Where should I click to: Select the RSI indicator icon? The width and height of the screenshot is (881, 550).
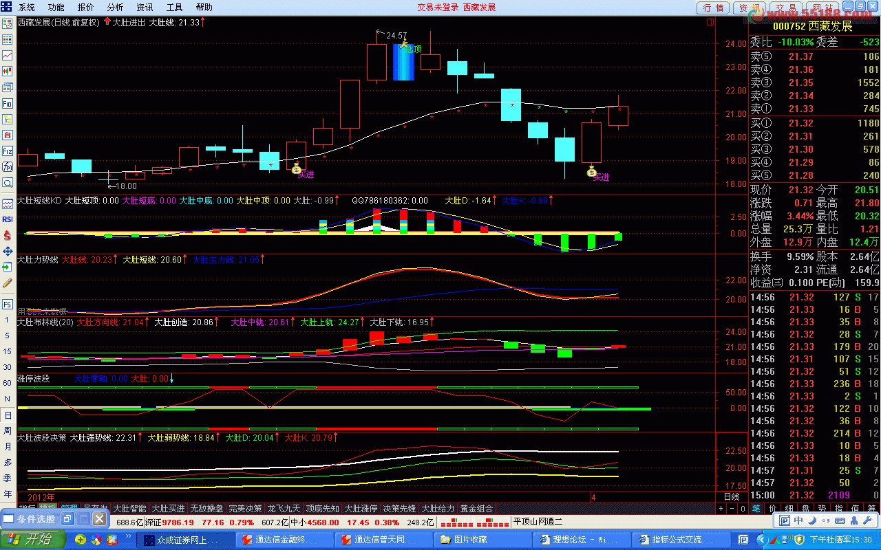[8, 219]
